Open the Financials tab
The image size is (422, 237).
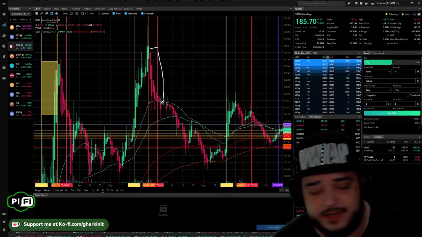(x=75, y=9)
